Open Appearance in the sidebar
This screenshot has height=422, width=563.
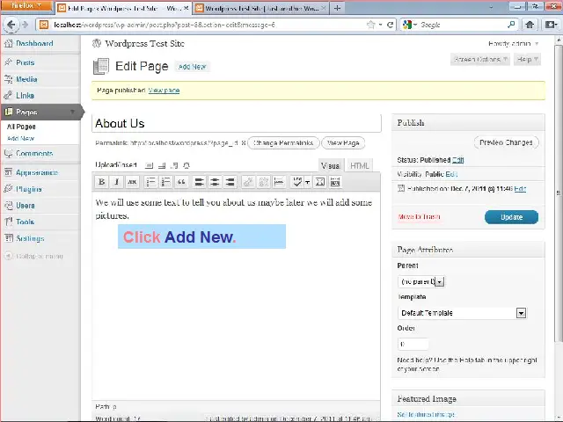coord(37,172)
